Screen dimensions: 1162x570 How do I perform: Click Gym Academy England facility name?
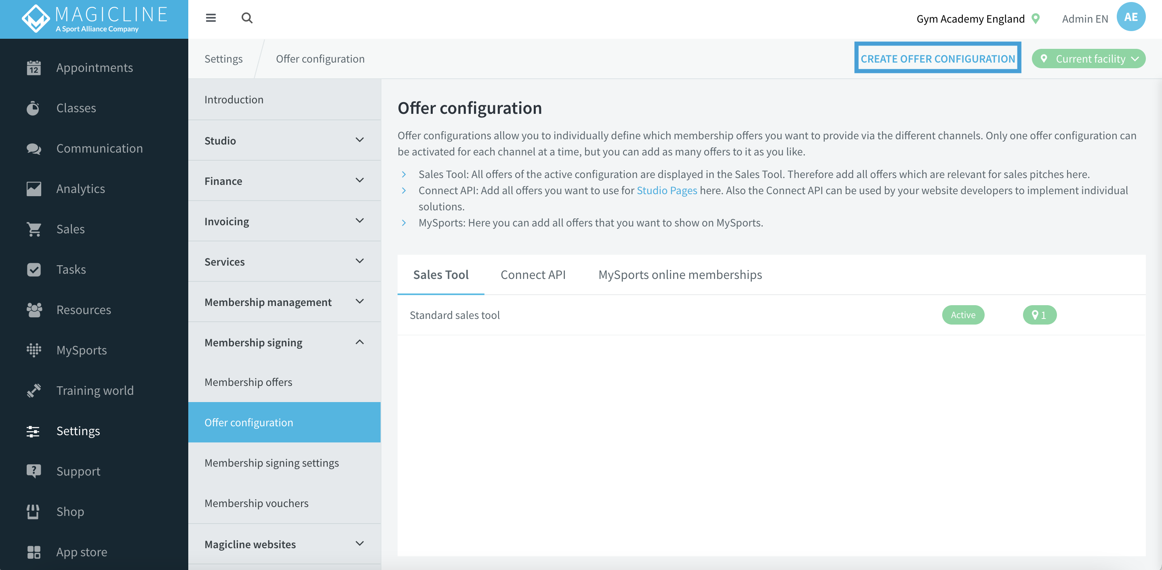tap(970, 19)
